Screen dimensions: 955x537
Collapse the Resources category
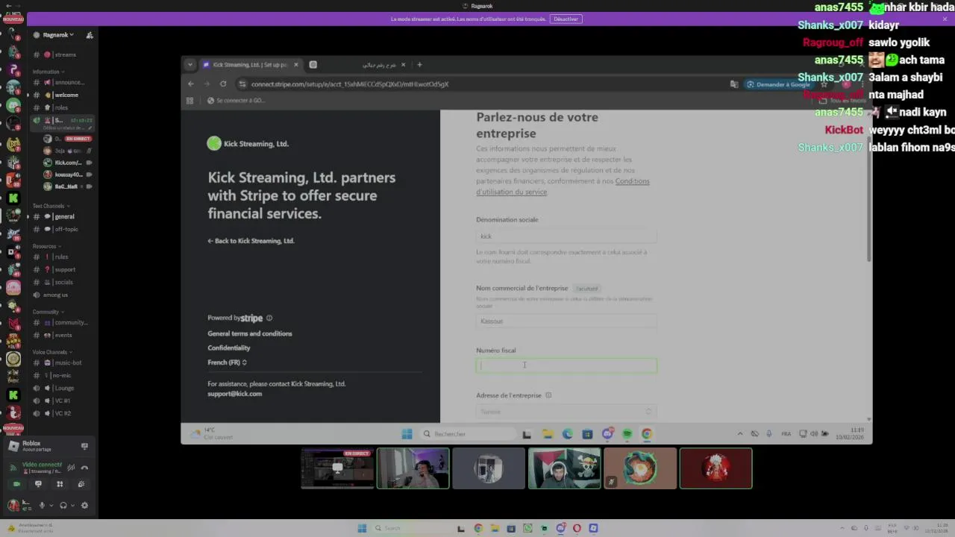click(x=46, y=246)
